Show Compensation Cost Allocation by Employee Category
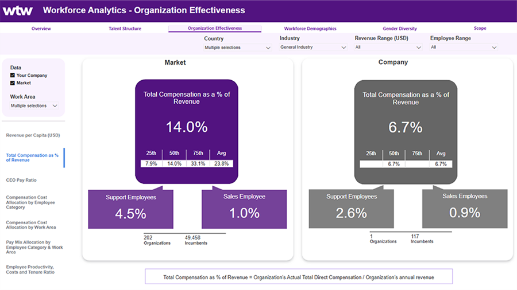Viewport: 517px width, 290px height. click(x=30, y=202)
